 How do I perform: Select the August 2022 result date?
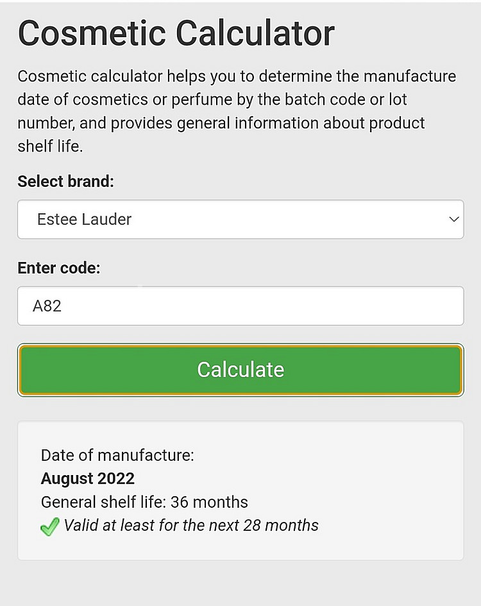pos(88,479)
